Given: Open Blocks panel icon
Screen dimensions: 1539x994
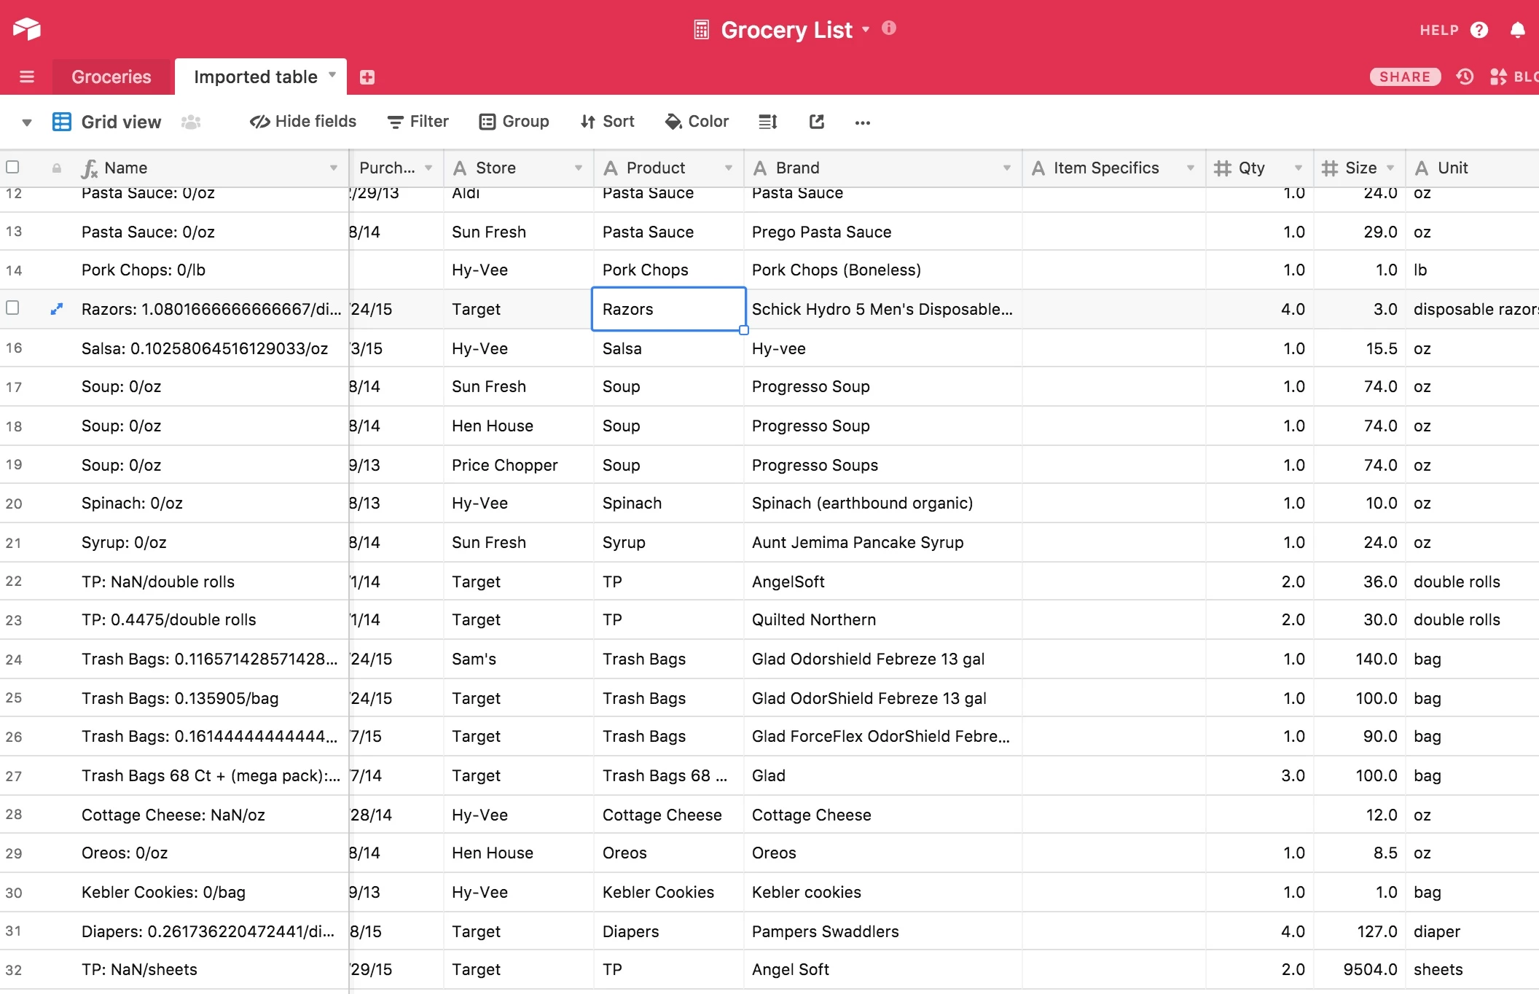Looking at the screenshot, I should (x=1498, y=77).
